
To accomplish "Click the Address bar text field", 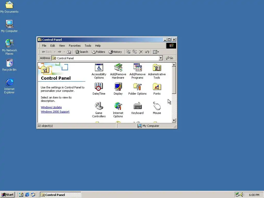I will tap(105, 58).
